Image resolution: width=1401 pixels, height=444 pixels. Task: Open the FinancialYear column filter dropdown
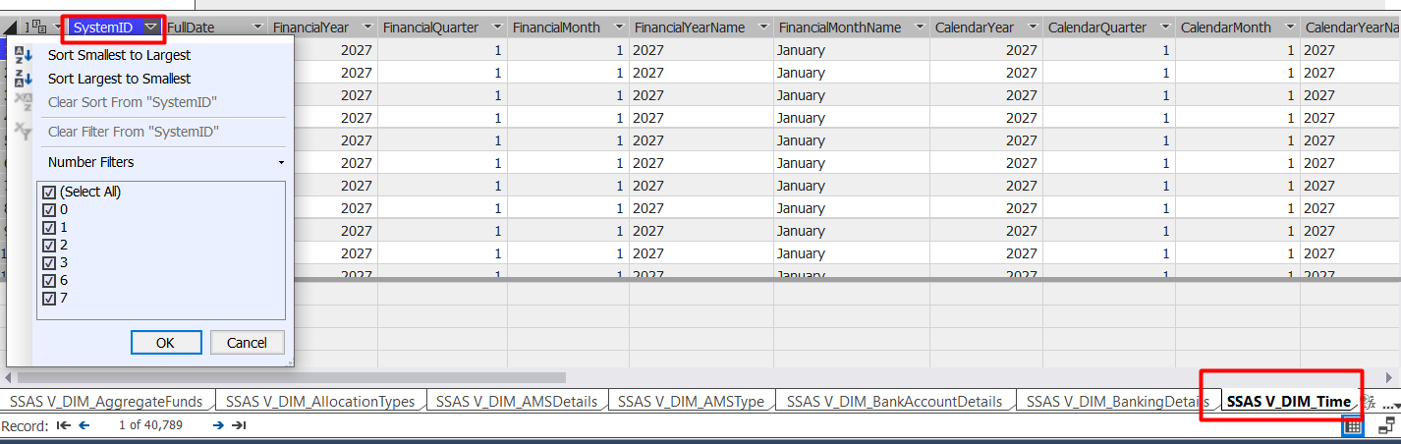367,28
